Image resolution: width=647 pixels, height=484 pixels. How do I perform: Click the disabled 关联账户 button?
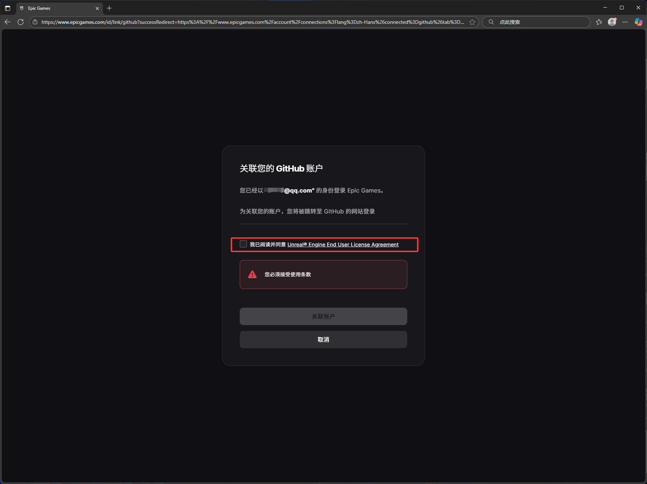[x=323, y=316]
